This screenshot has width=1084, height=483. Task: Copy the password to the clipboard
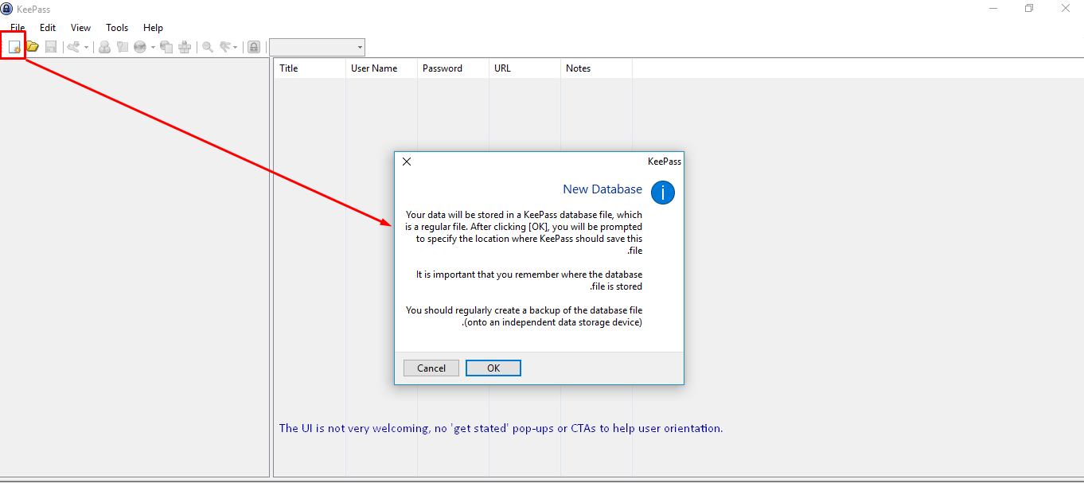(123, 47)
